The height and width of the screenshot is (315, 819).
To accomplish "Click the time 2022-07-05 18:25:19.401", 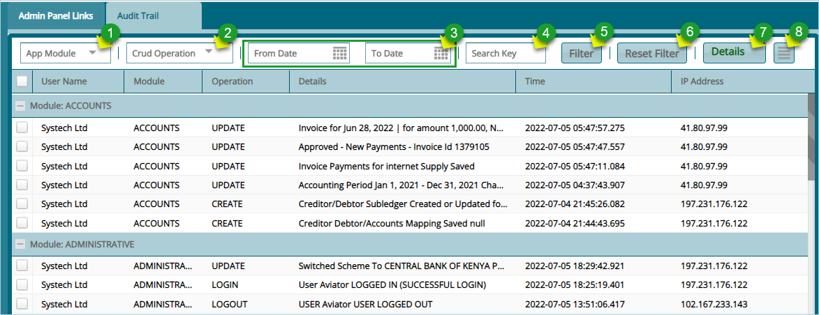I will click(575, 285).
